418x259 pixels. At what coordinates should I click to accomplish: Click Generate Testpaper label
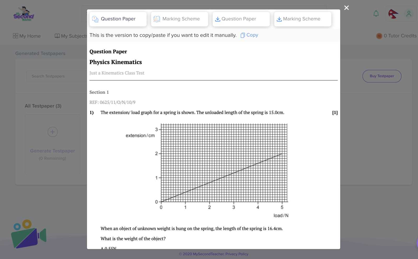tap(53, 151)
